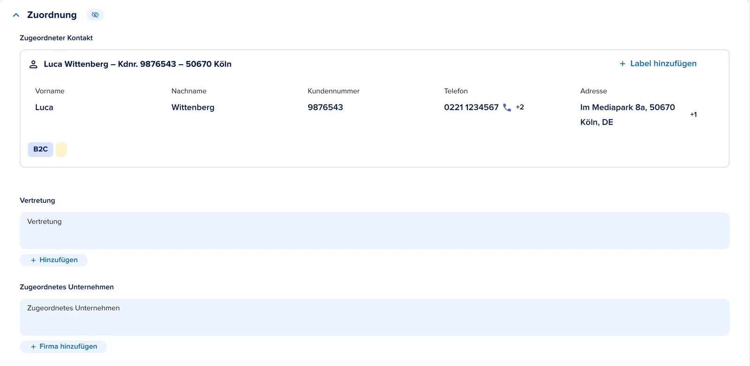Image resolution: width=750 pixels, height=366 pixels.
Task: Click Label hinzufügen link
Action: 658,63
